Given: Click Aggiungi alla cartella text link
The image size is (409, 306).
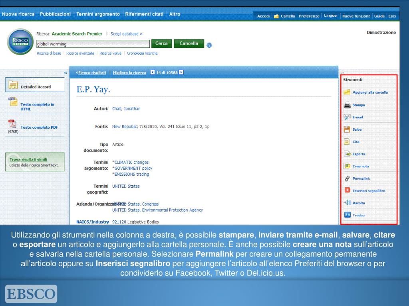Looking at the screenshot, I should pos(370,92).
